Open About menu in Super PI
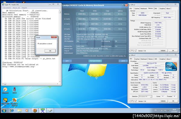Screen dimensions: 181x119 point(16,8)
